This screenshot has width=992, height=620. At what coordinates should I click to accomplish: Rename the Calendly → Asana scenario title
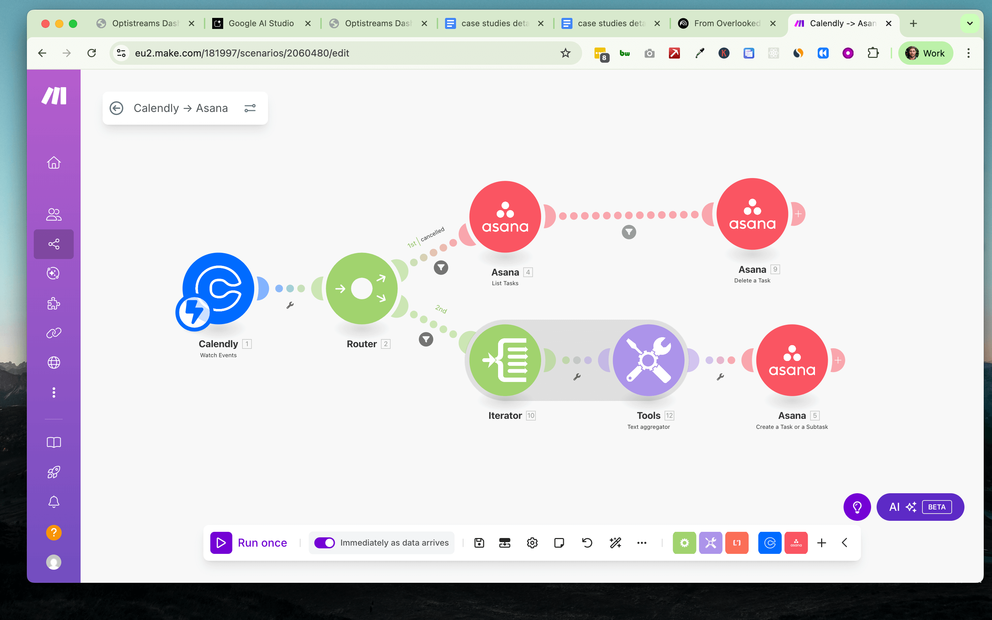click(181, 108)
